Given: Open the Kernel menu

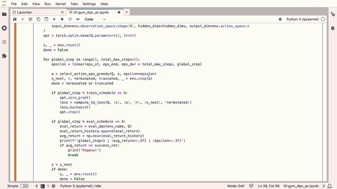Looking at the screenshot, I should pos(61,4).
